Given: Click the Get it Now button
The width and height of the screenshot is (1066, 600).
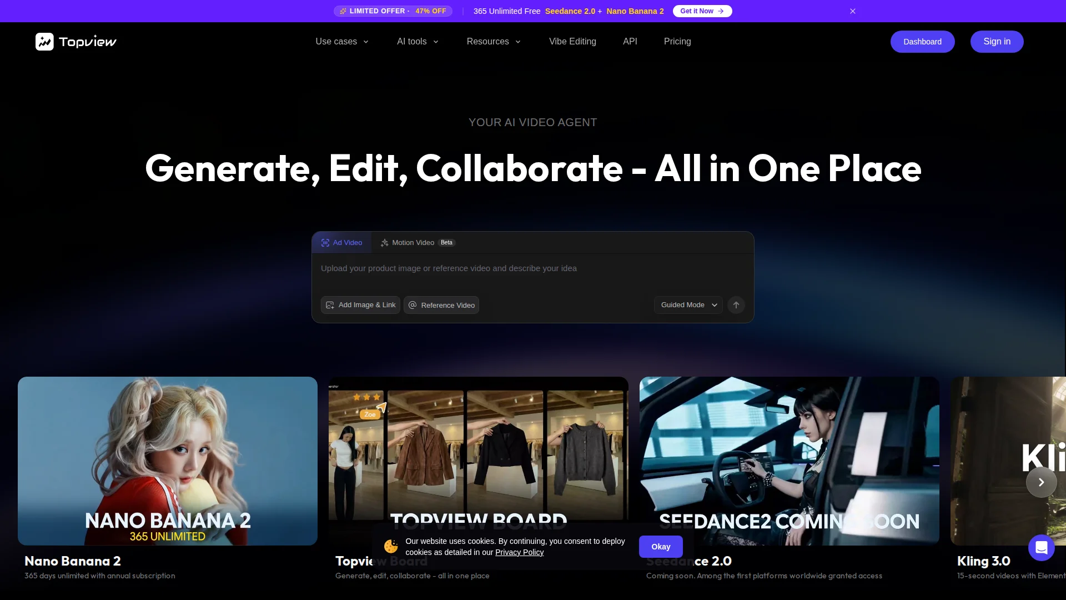Looking at the screenshot, I should (x=702, y=11).
